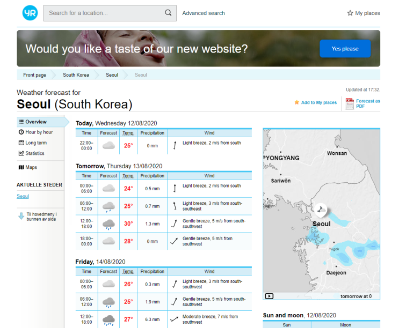
Task: Select the Overview menu item
Action: pyautogui.click(x=41, y=122)
